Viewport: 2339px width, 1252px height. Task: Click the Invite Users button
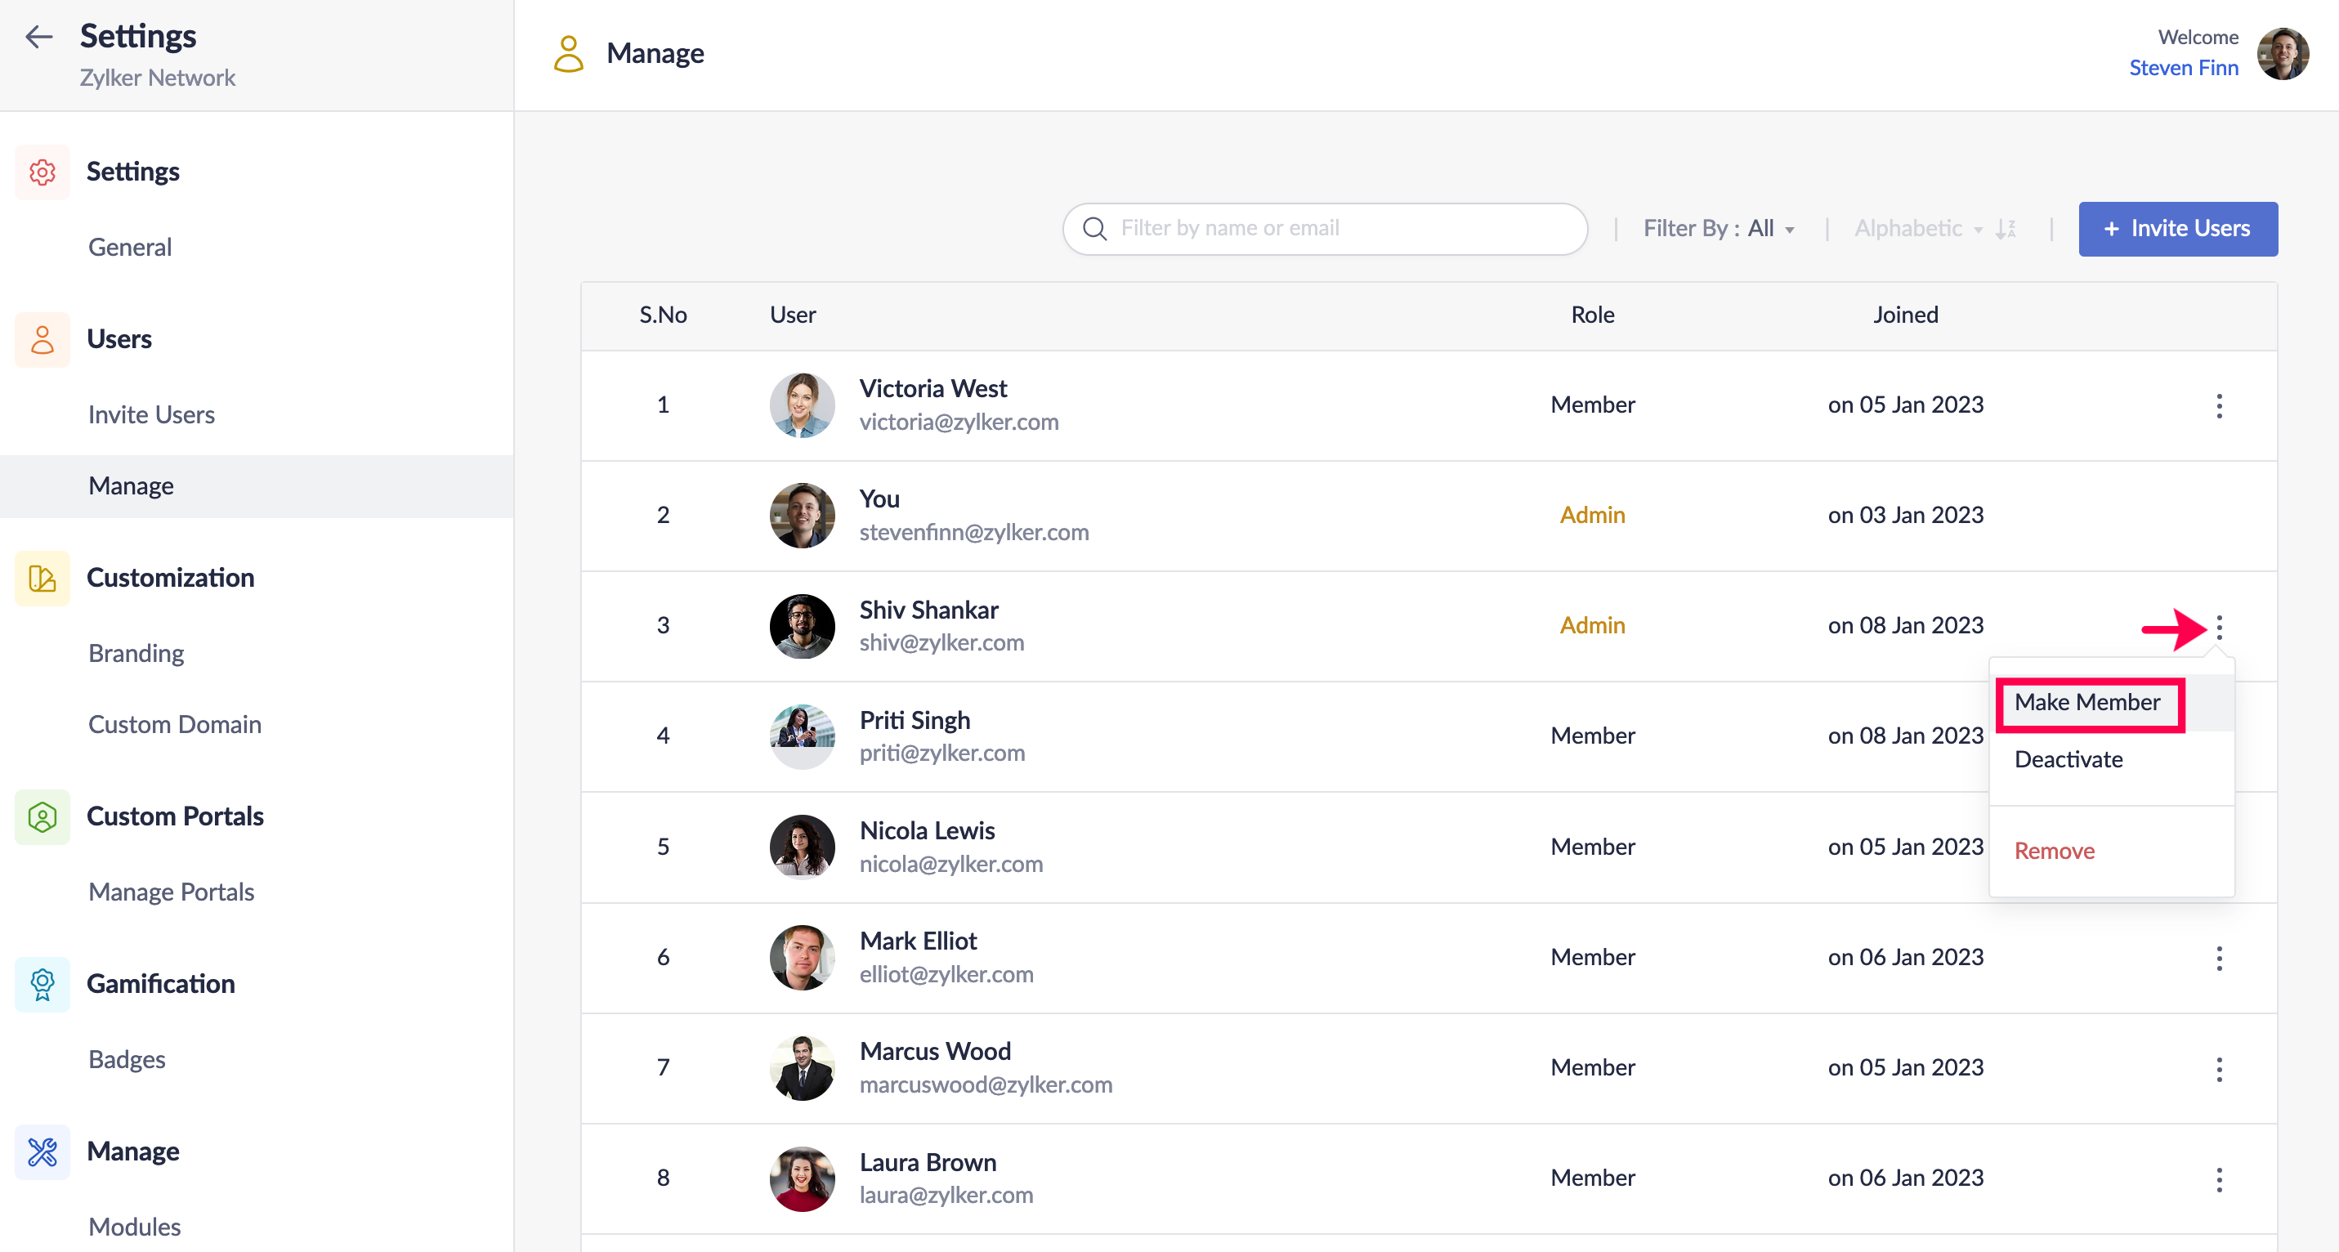[x=2177, y=229]
